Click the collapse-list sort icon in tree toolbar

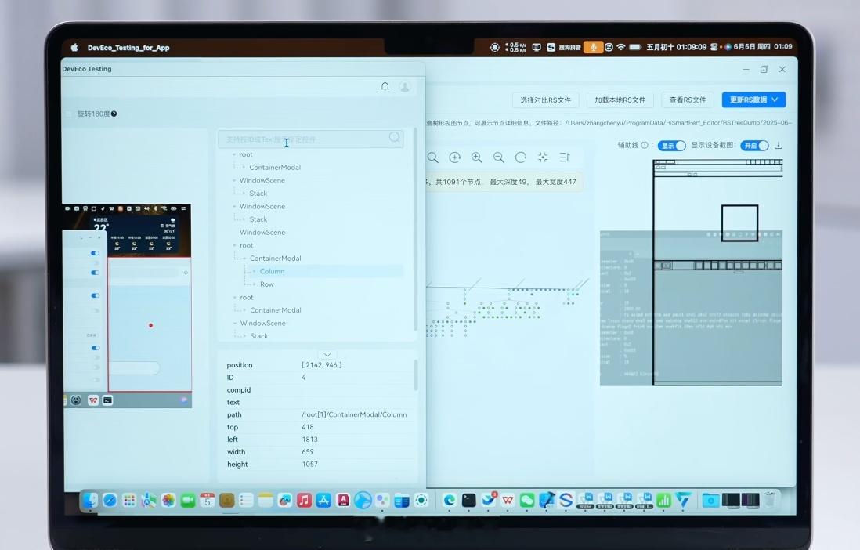565,157
